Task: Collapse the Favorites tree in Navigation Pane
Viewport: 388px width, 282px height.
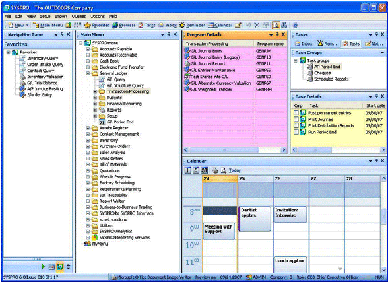Action: coord(9,52)
